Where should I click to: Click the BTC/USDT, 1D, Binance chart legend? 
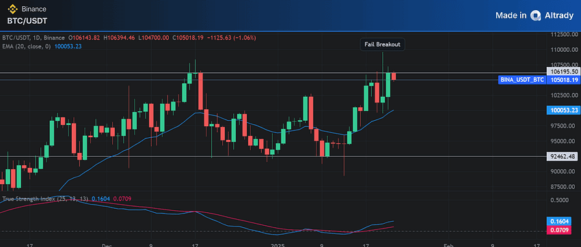pos(33,38)
